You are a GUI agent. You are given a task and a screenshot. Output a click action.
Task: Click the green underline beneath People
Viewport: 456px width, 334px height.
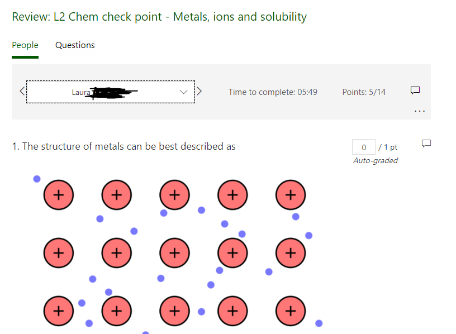click(x=25, y=56)
